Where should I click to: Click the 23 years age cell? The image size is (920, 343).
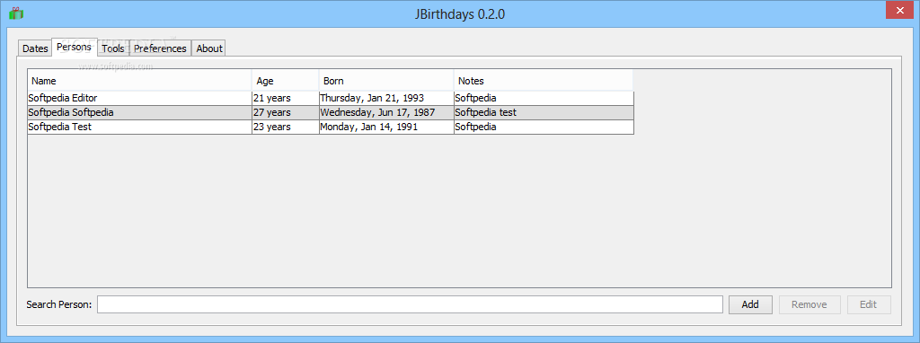coord(286,127)
